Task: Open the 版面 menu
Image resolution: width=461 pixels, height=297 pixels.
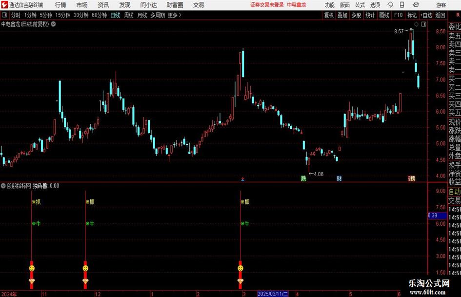Action: (344, 5)
